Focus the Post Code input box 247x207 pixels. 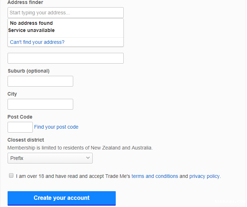20,127
